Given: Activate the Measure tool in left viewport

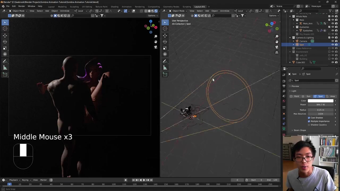Looking at the screenshot, I should (5, 68).
